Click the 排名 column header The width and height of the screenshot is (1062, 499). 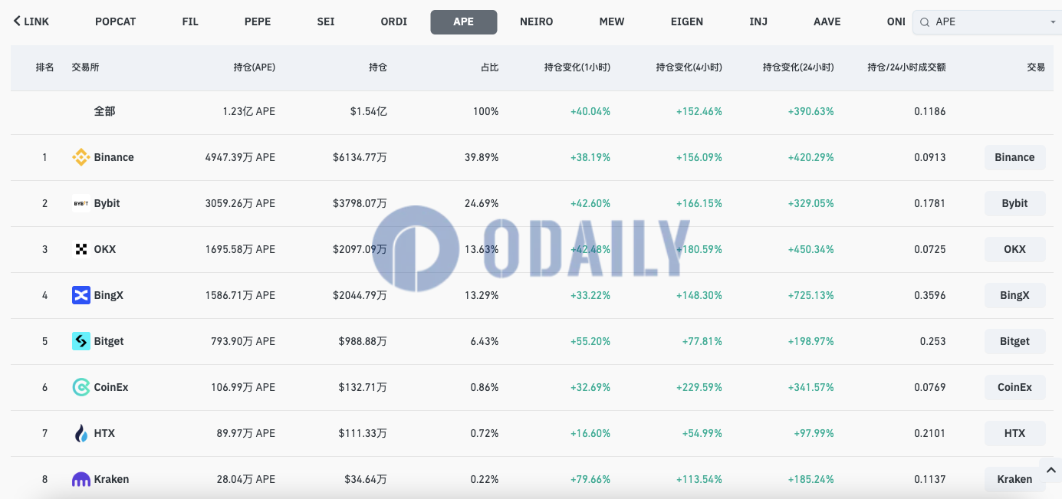(x=44, y=67)
